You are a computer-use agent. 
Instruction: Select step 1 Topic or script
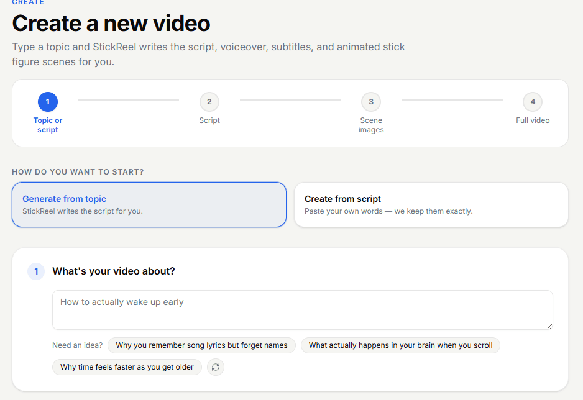(x=48, y=113)
